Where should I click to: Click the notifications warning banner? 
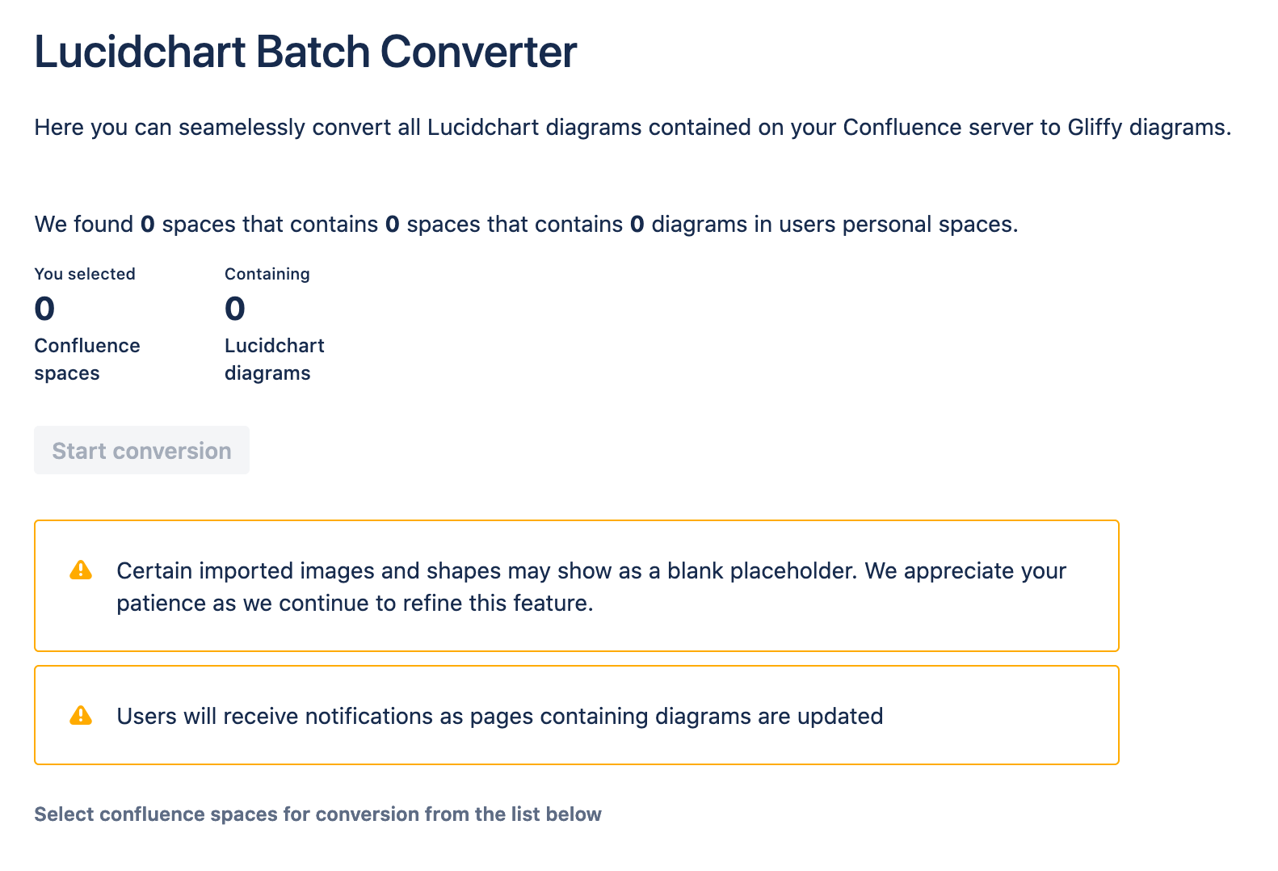click(576, 716)
